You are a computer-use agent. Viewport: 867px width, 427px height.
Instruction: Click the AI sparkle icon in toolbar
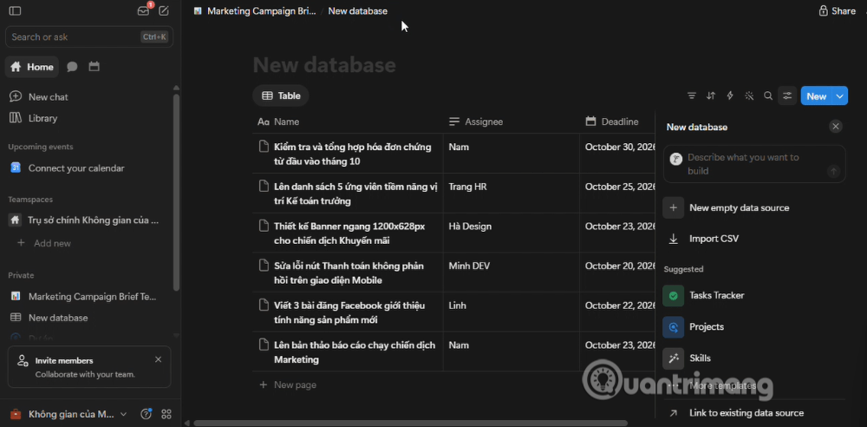point(749,95)
